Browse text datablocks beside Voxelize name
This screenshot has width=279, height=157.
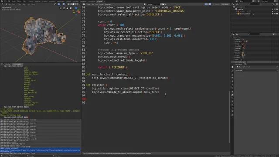tap(145, 4)
